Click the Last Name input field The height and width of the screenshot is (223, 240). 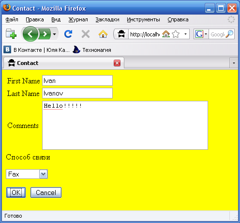click(77, 93)
